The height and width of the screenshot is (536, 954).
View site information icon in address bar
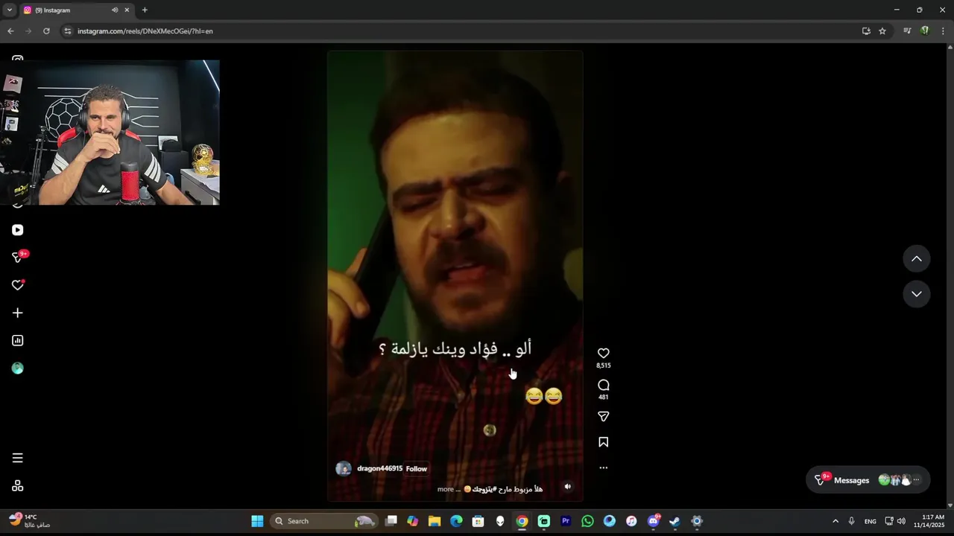pyautogui.click(x=67, y=31)
